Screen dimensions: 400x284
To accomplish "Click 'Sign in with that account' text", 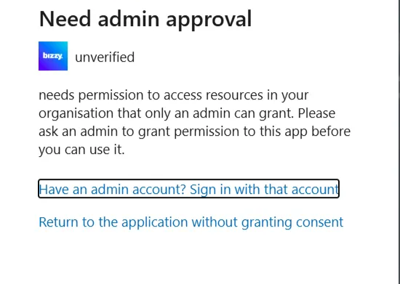I will [x=264, y=190].
